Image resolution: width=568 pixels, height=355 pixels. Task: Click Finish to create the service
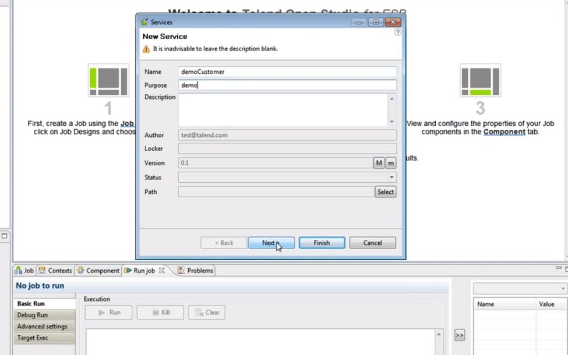(x=322, y=243)
